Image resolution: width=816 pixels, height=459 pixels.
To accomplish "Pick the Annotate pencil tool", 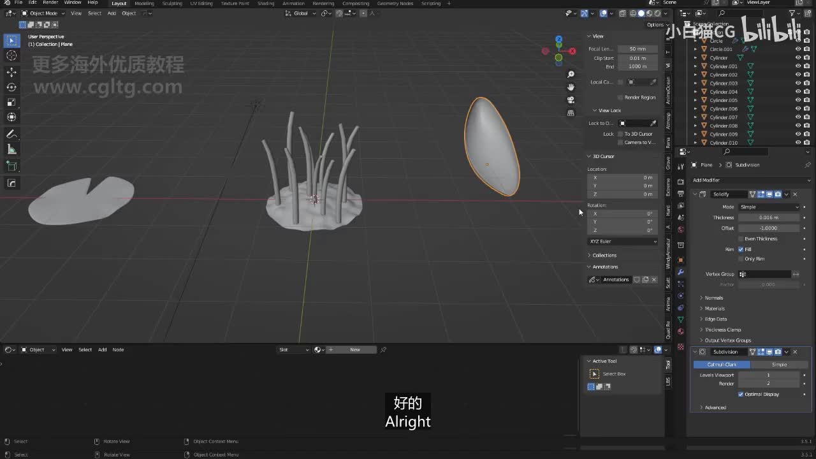I will (11, 134).
